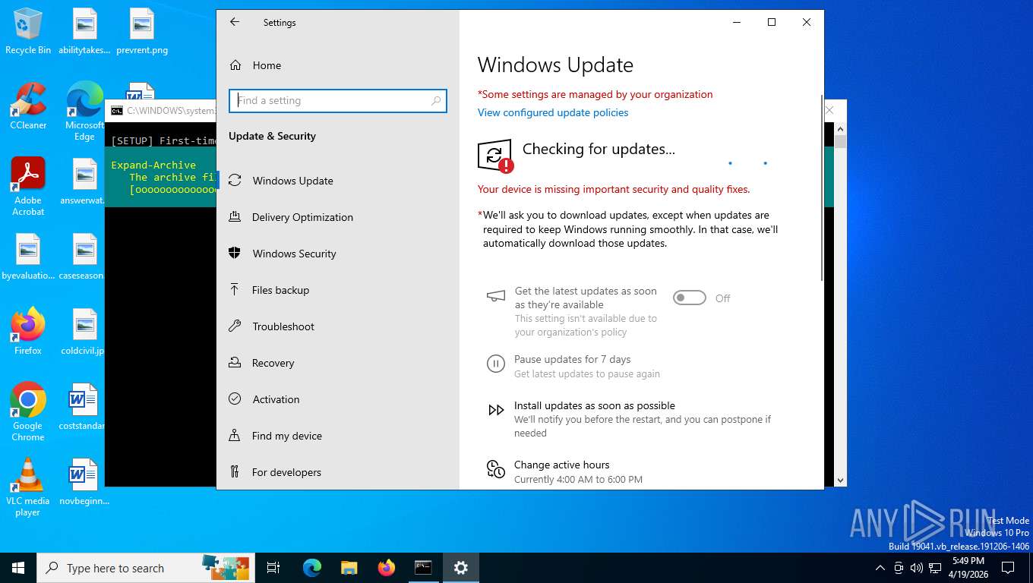The image size is (1033, 583).
Task: Open the Windows Start menu
Action: pos(18,567)
